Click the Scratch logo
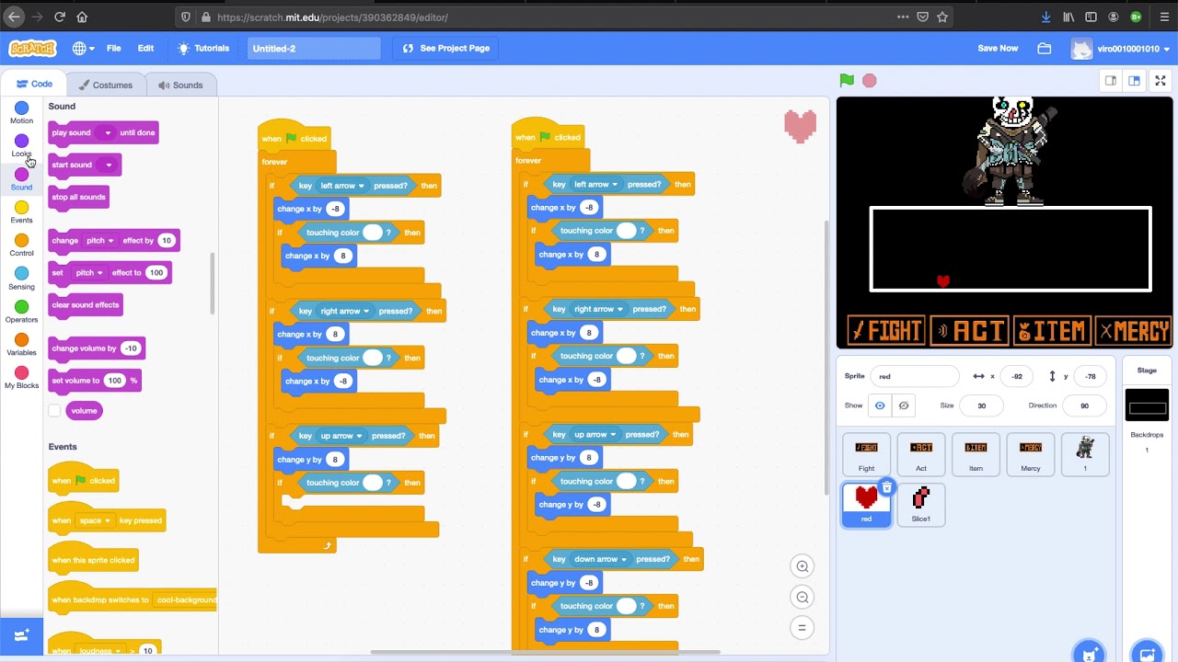Screen dimensions: 1178x662 coord(32,49)
